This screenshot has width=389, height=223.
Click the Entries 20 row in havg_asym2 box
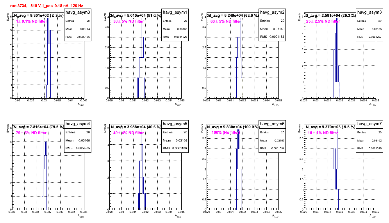pos(272,21)
